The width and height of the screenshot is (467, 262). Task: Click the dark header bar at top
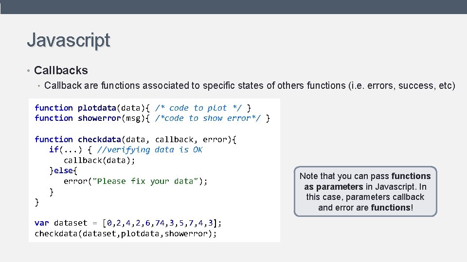[x=233, y=7]
